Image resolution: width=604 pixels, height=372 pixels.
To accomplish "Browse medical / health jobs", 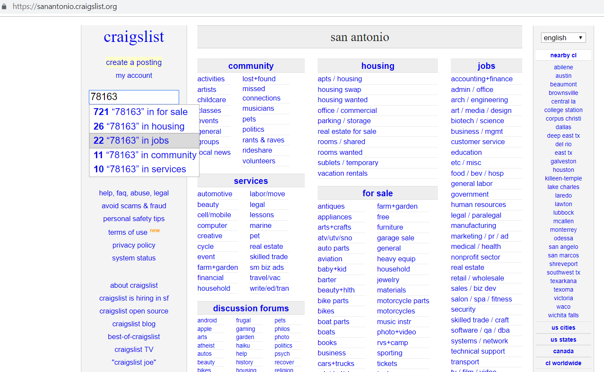I will point(476,246).
